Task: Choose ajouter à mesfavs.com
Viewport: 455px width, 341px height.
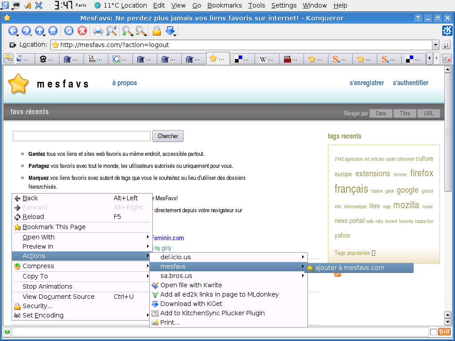Action: tap(360, 268)
